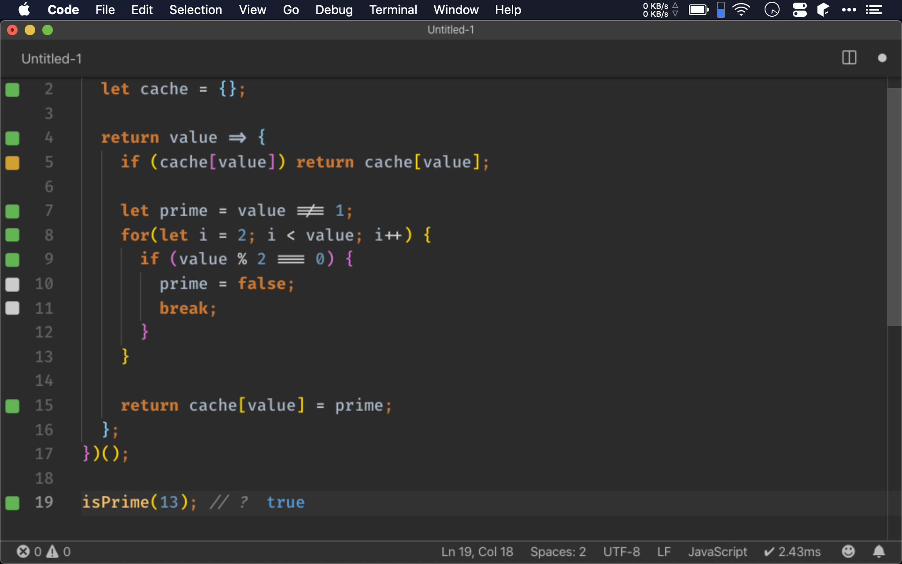Image resolution: width=902 pixels, height=564 pixels.
Task: Click the white coverage marker on line 10
Action: (x=12, y=284)
